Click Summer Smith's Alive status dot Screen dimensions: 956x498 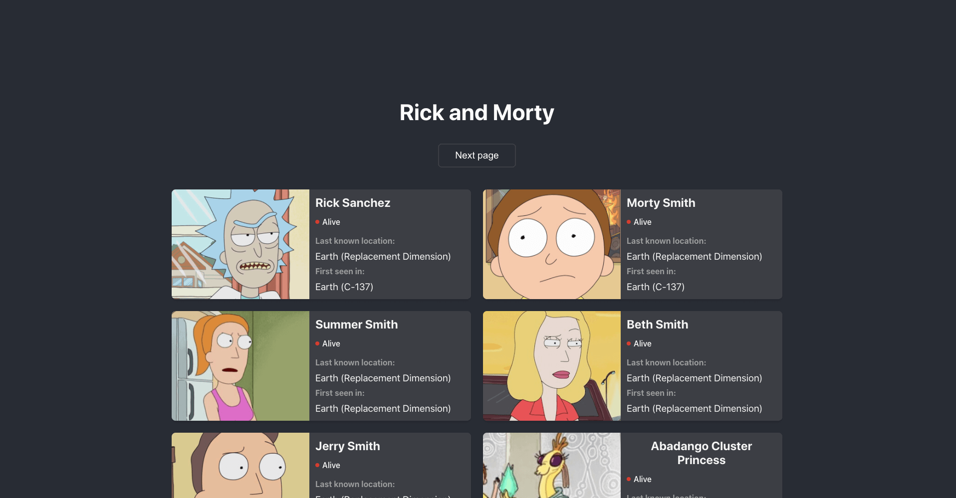(x=317, y=343)
